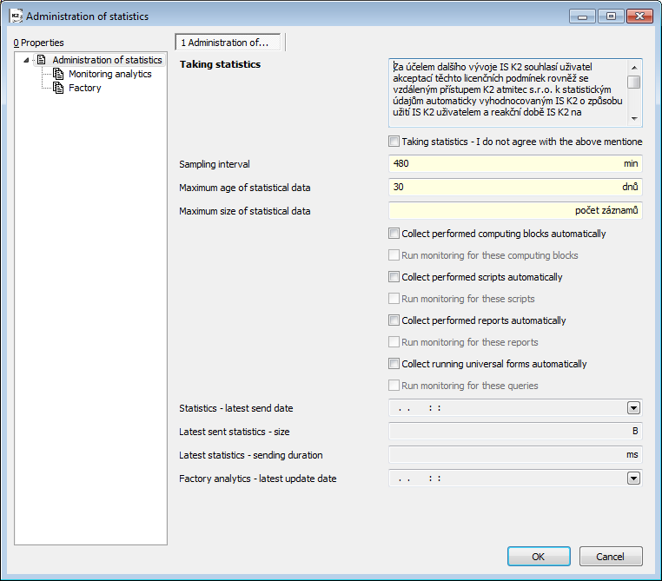Click the Taking statistics heading text
Screen dimensions: 662x581
[x=220, y=64]
